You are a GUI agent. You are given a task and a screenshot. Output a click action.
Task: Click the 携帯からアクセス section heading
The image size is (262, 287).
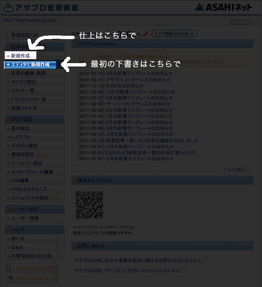[x=162, y=180]
